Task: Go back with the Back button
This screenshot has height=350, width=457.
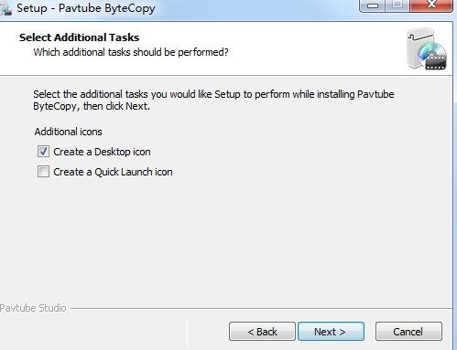Action: [x=262, y=332]
